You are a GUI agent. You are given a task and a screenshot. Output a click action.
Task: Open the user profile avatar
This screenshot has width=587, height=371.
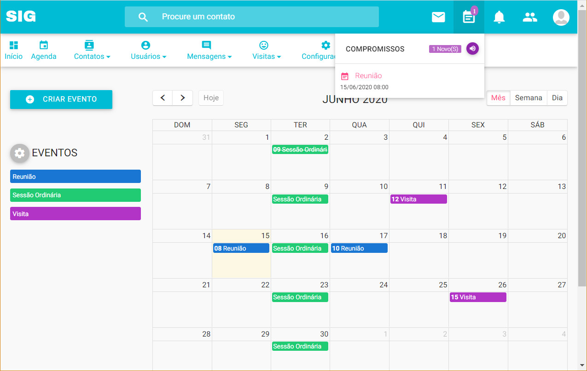pyautogui.click(x=561, y=17)
